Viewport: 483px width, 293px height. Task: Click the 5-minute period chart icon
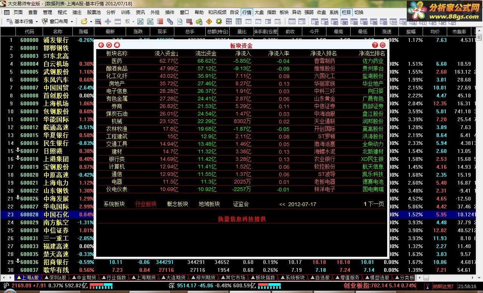tap(325, 22)
